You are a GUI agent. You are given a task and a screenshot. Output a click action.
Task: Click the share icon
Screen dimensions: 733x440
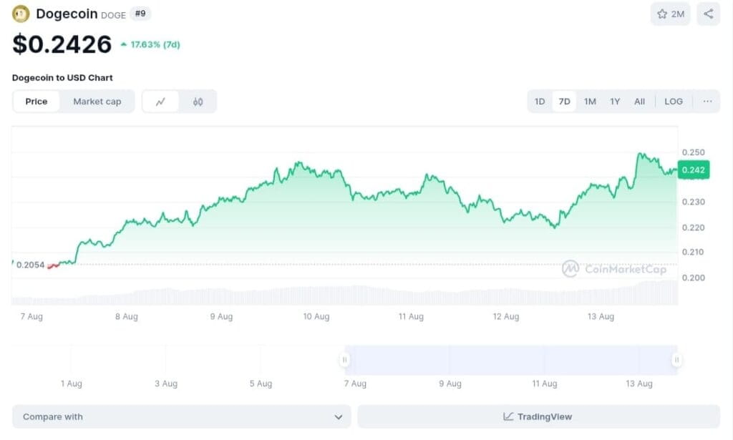(x=708, y=14)
